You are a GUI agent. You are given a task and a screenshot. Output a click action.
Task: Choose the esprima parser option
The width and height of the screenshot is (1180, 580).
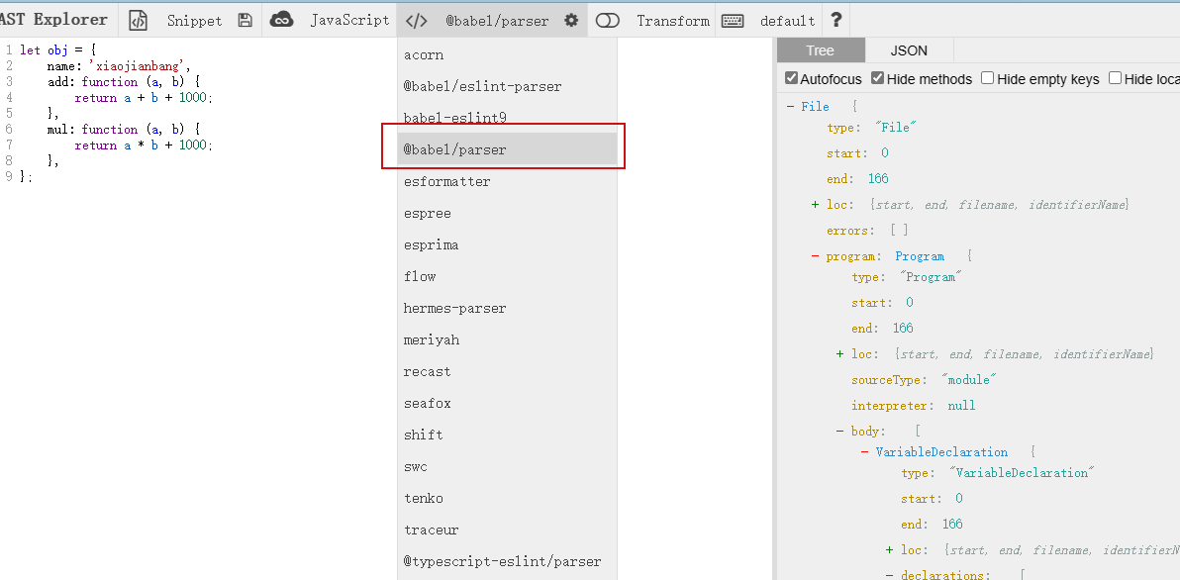(x=431, y=245)
